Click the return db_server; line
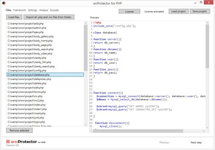The width and height of the screenshot is (215, 150). point(107,43)
